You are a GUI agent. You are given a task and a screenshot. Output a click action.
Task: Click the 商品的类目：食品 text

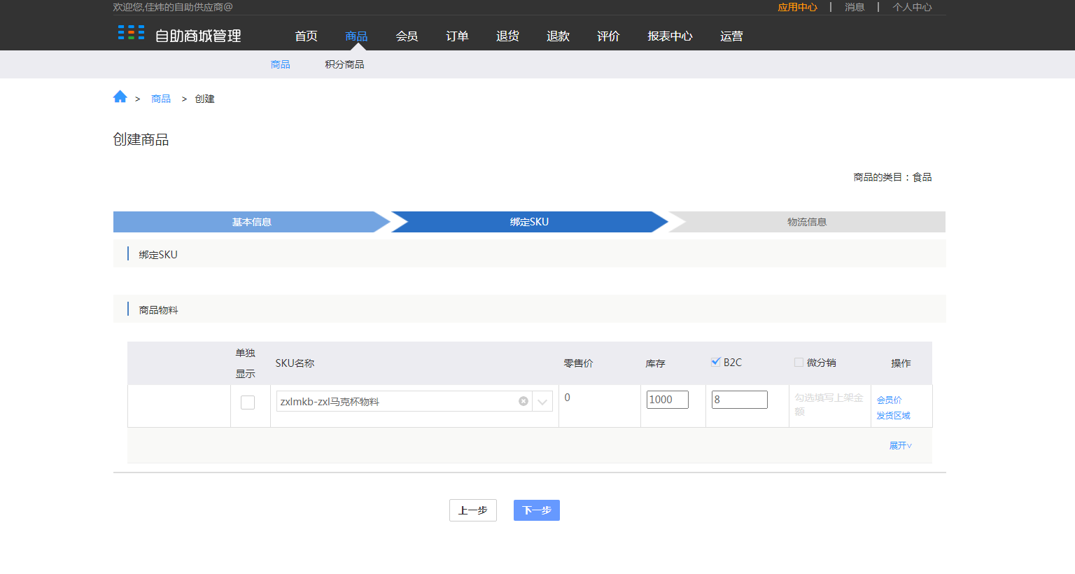point(892,177)
